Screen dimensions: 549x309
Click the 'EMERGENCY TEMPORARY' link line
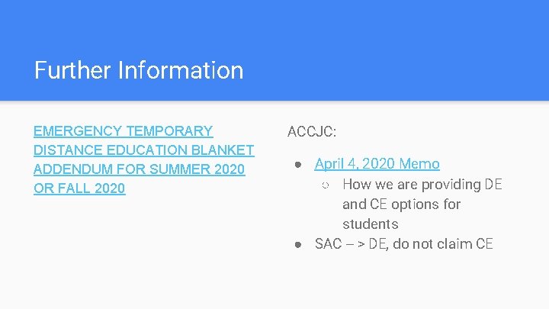pyautogui.click(x=124, y=131)
